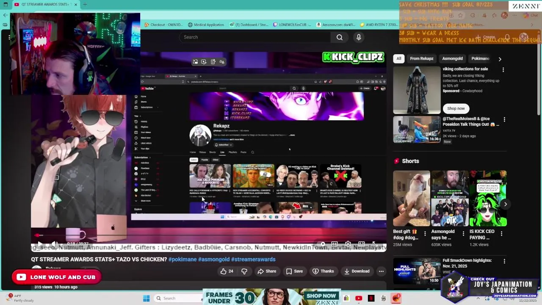Select the All filter chip
The height and width of the screenshot is (305, 542).
click(x=398, y=58)
